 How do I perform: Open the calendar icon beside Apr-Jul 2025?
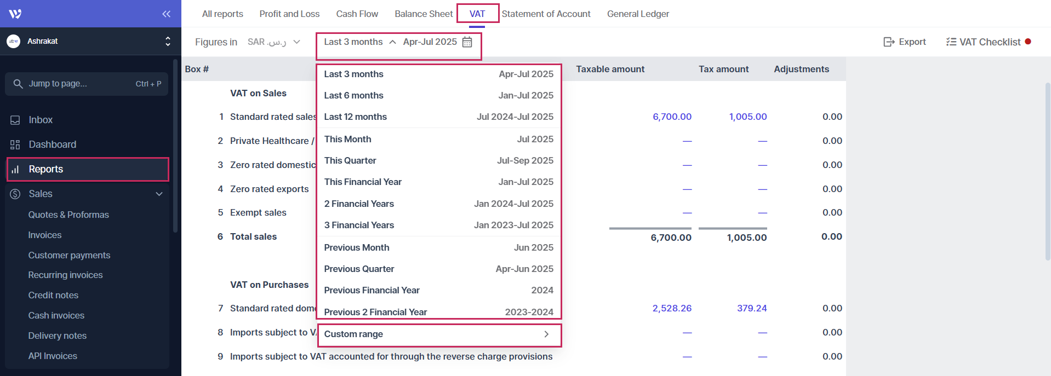[x=467, y=42]
